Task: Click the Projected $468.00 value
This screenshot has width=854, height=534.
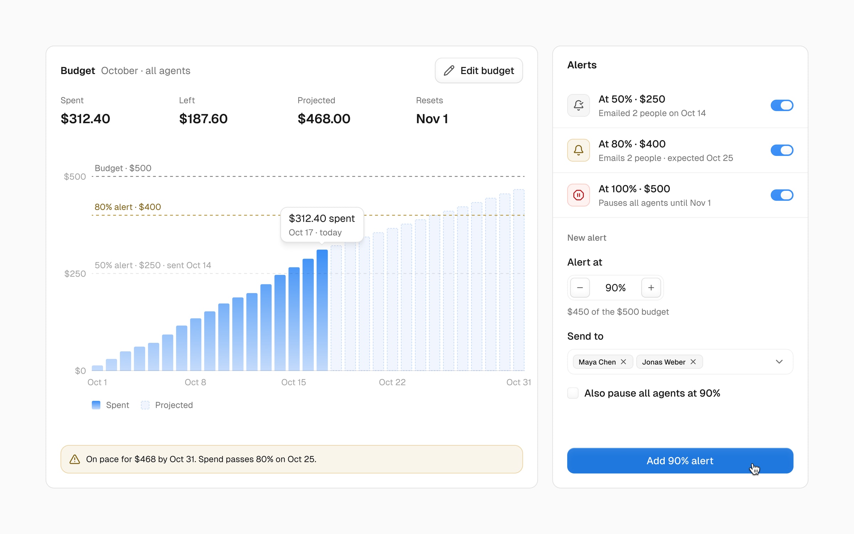Action: point(324,119)
